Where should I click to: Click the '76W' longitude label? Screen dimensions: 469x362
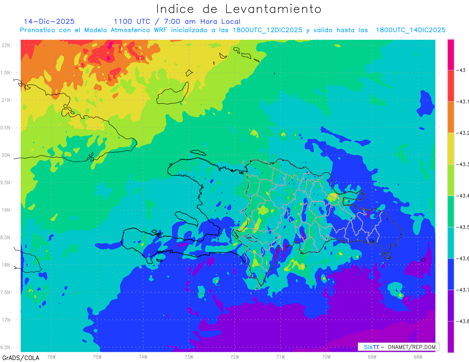point(51,357)
